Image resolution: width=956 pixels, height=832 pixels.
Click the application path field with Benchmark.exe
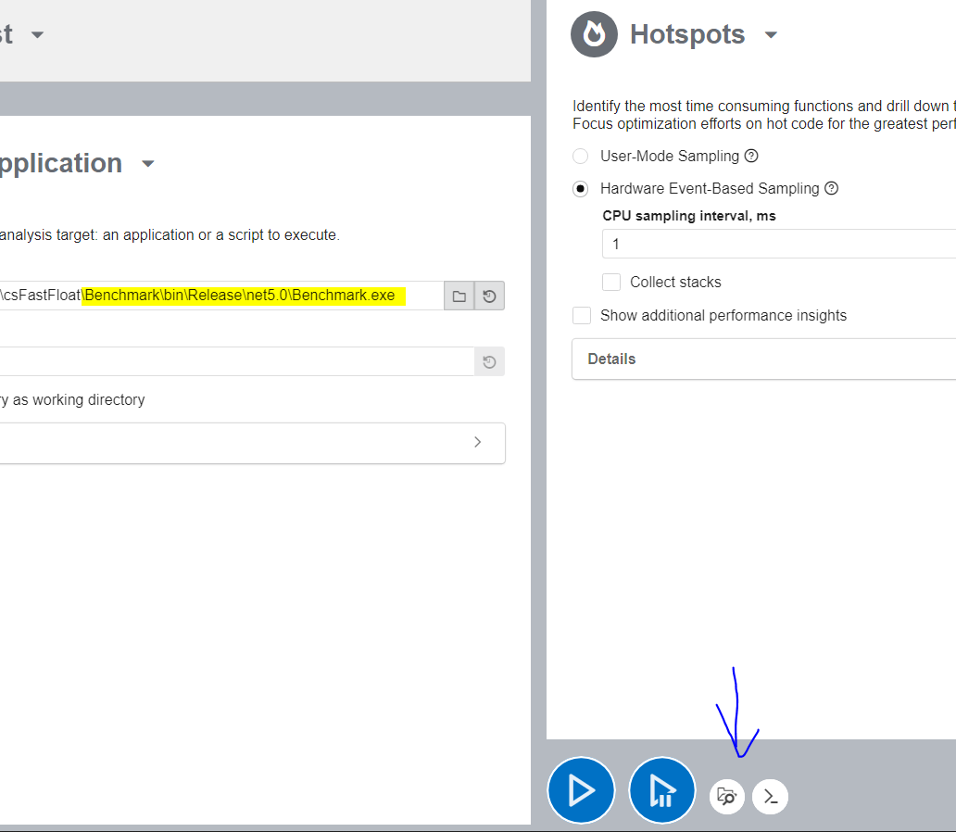point(222,296)
